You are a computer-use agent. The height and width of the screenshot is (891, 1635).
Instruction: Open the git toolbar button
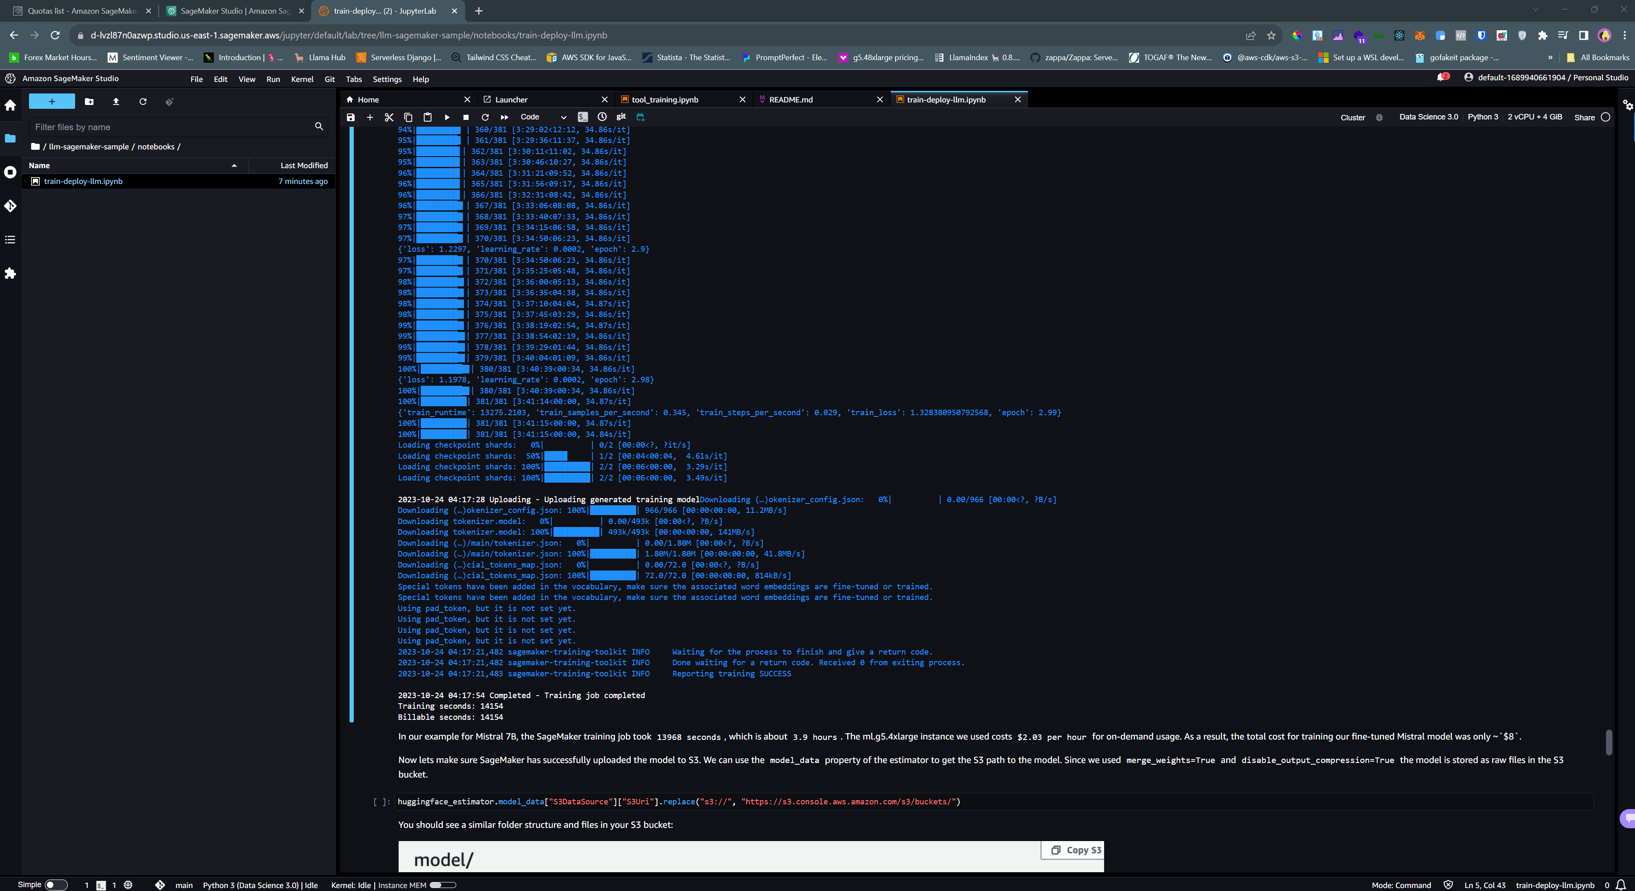[x=621, y=117]
